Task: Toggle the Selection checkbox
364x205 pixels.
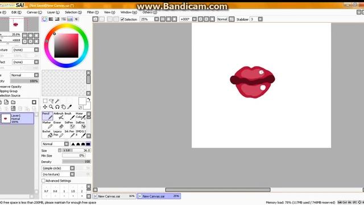Action: (122, 19)
